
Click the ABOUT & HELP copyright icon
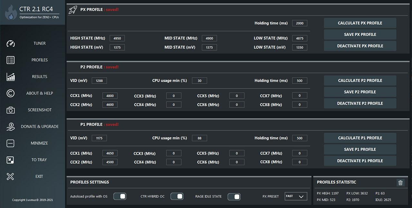[x=10, y=93]
